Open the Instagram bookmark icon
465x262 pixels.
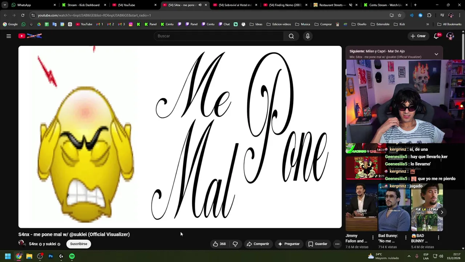click(x=131, y=24)
